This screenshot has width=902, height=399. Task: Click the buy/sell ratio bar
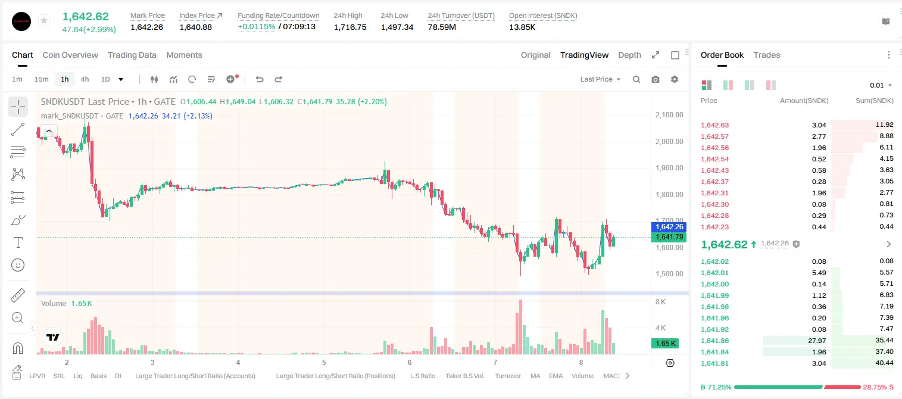(797, 387)
